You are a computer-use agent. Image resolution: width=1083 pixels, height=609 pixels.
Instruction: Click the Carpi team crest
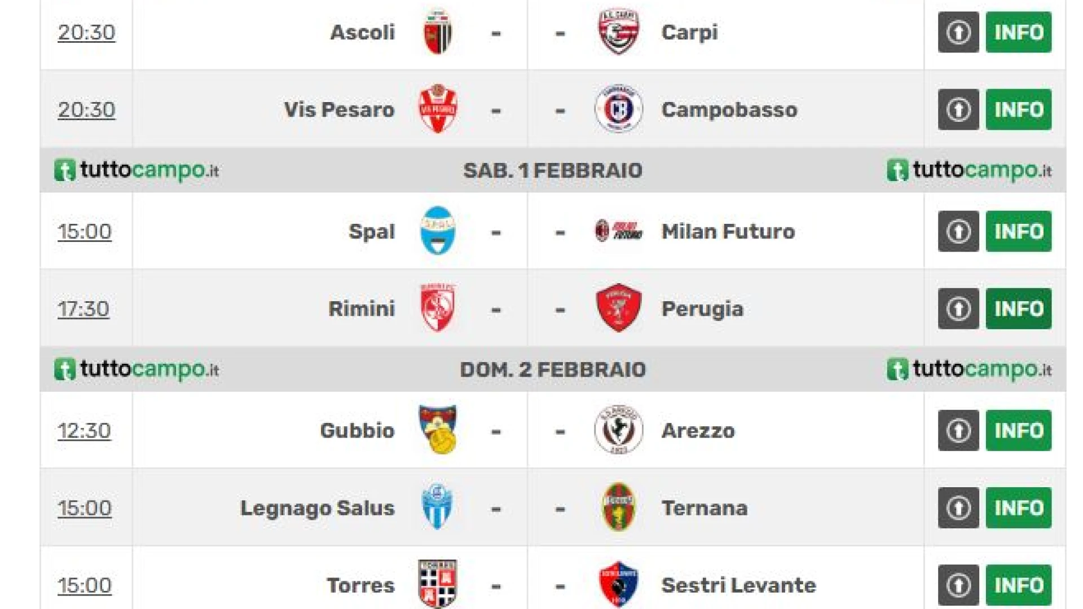tap(619, 32)
